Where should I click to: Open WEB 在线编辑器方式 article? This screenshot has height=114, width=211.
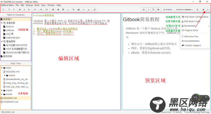coord(16,49)
